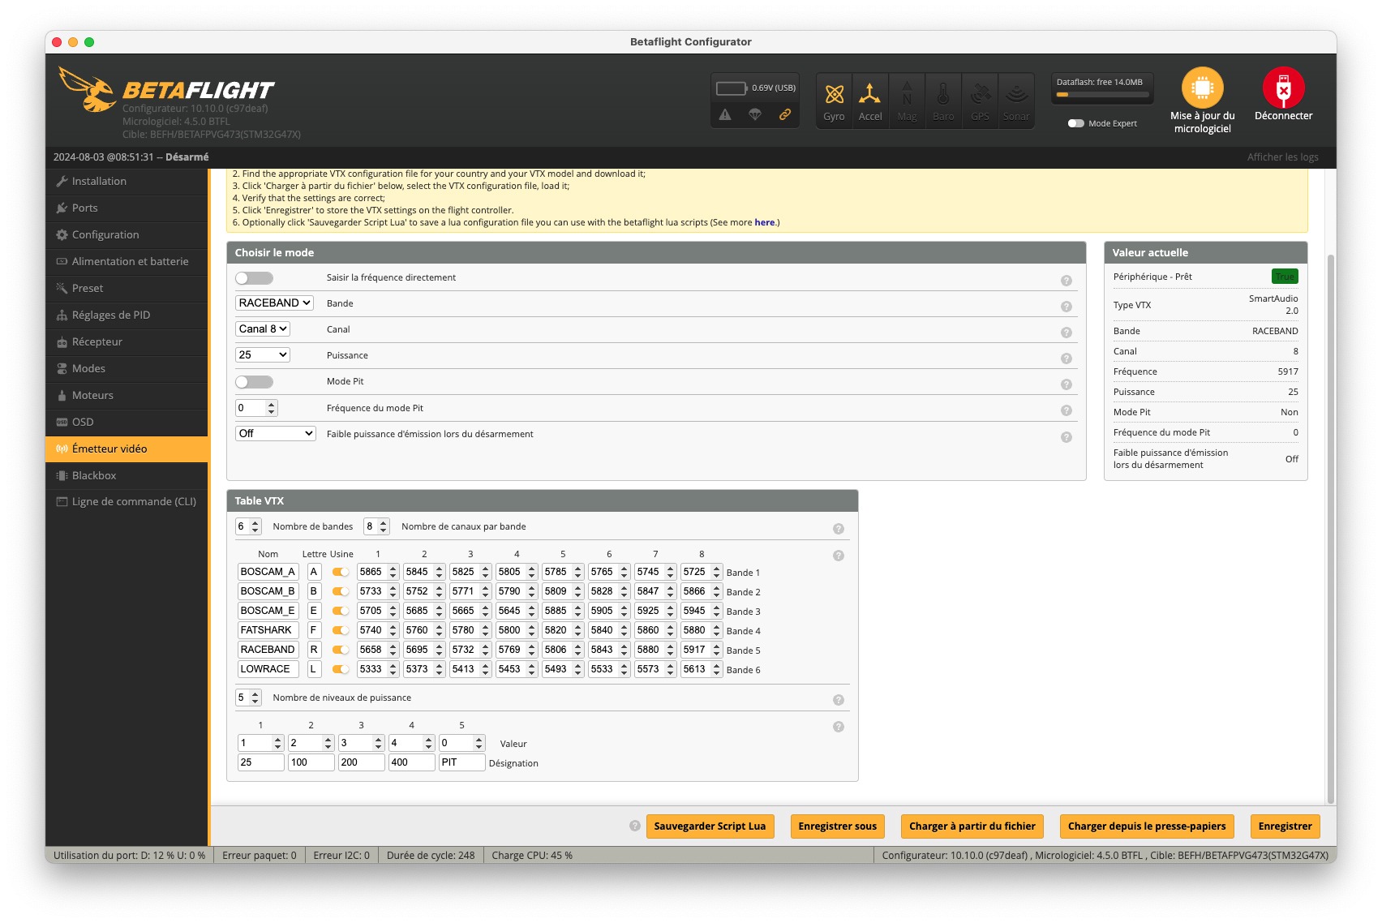1382x923 pixels.
Task: Open help icon for Bande row
Action: 1067,307
